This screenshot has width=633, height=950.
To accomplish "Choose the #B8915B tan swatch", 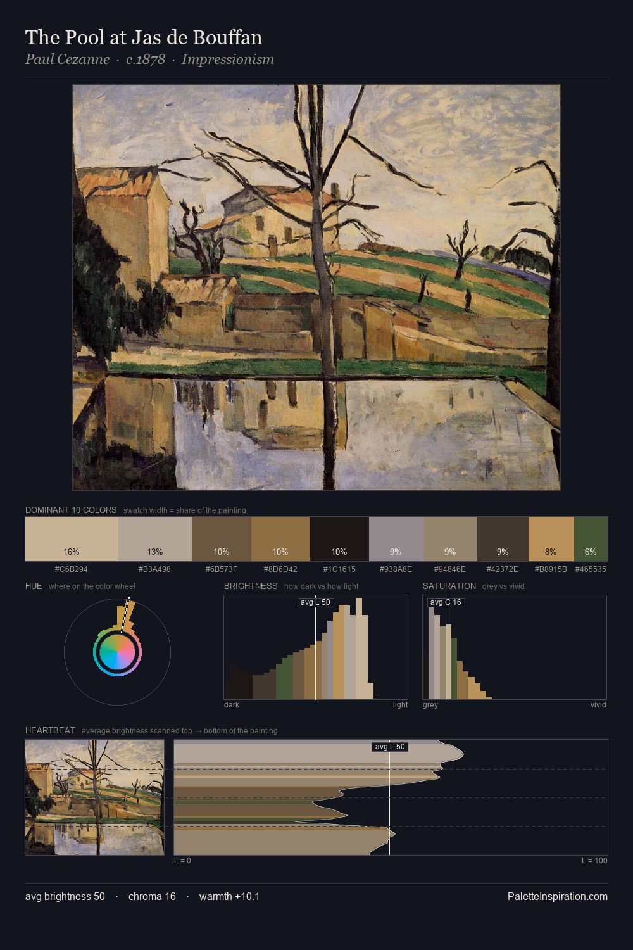I will coord(551,539).
